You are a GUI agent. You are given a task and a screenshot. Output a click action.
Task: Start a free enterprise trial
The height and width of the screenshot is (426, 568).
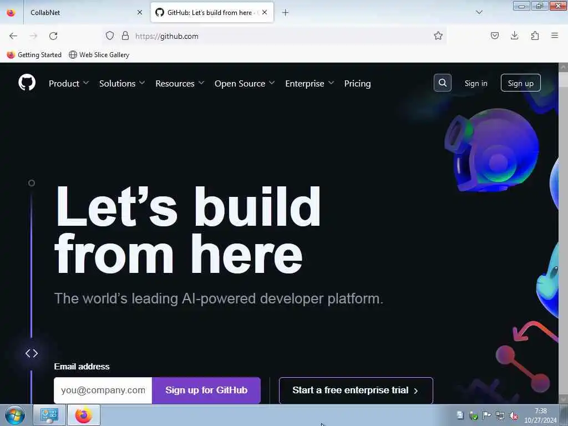click(x=356, y=390)
